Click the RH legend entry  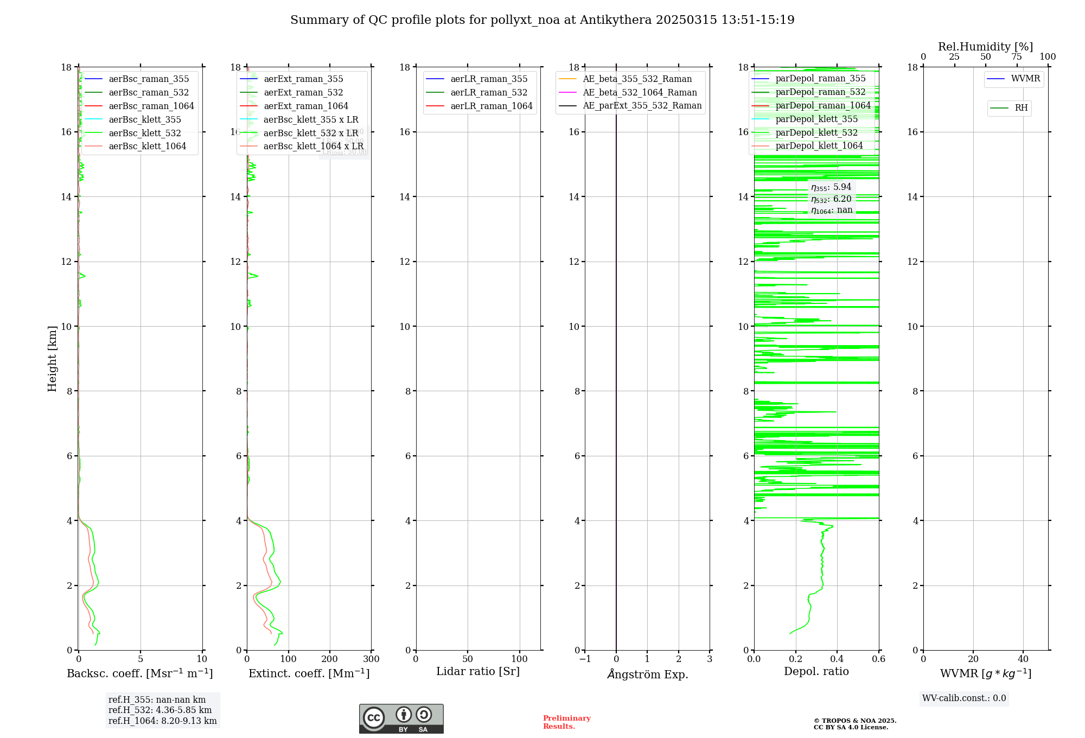(1010, 108)
